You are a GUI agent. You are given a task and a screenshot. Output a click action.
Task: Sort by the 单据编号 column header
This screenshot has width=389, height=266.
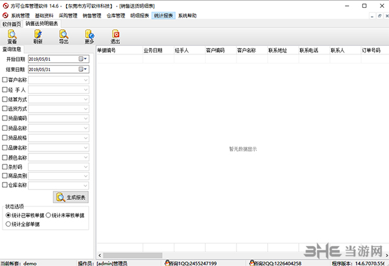pyautogui.click(x=119, y=50)
